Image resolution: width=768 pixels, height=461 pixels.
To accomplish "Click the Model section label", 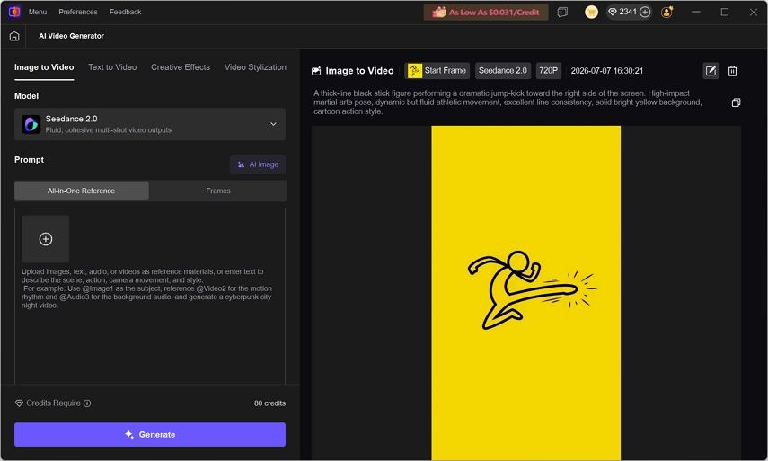I will point(26,96).
